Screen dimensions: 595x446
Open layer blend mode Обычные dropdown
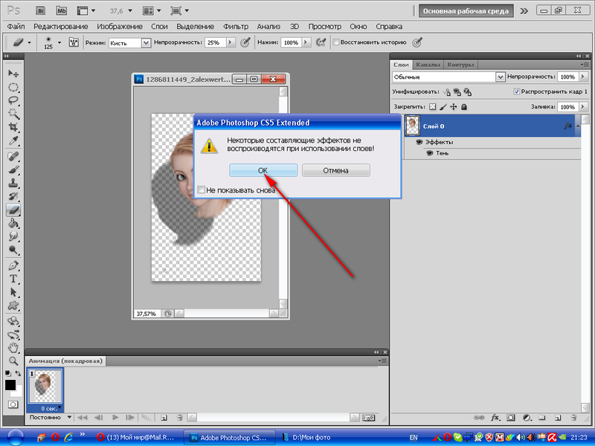pyautogui.click(x=500, y=77)
